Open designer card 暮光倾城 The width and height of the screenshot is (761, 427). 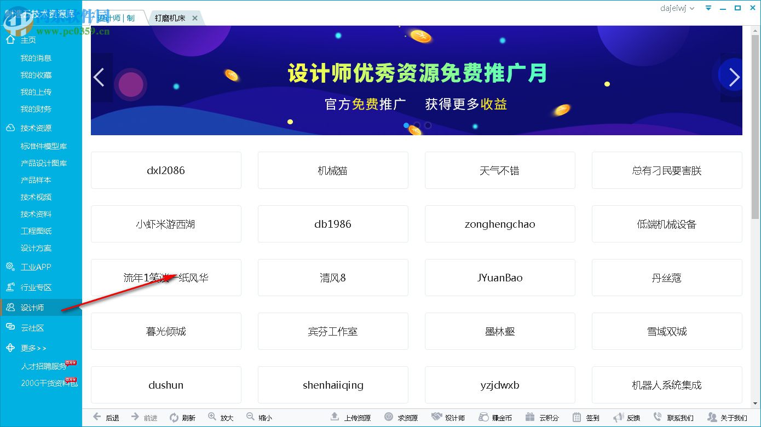click(166, 331)
